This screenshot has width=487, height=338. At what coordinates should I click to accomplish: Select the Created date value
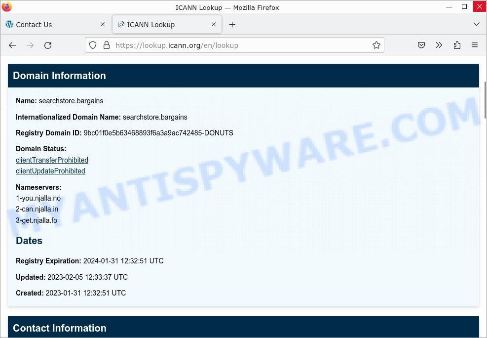(x=86, y=293)
